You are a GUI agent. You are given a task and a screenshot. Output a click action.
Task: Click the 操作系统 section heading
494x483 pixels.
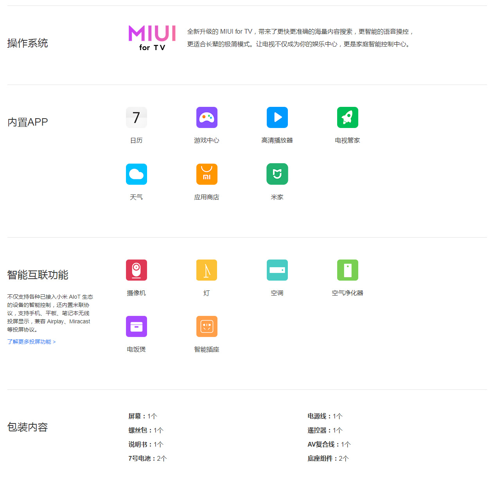pos(27,43)
